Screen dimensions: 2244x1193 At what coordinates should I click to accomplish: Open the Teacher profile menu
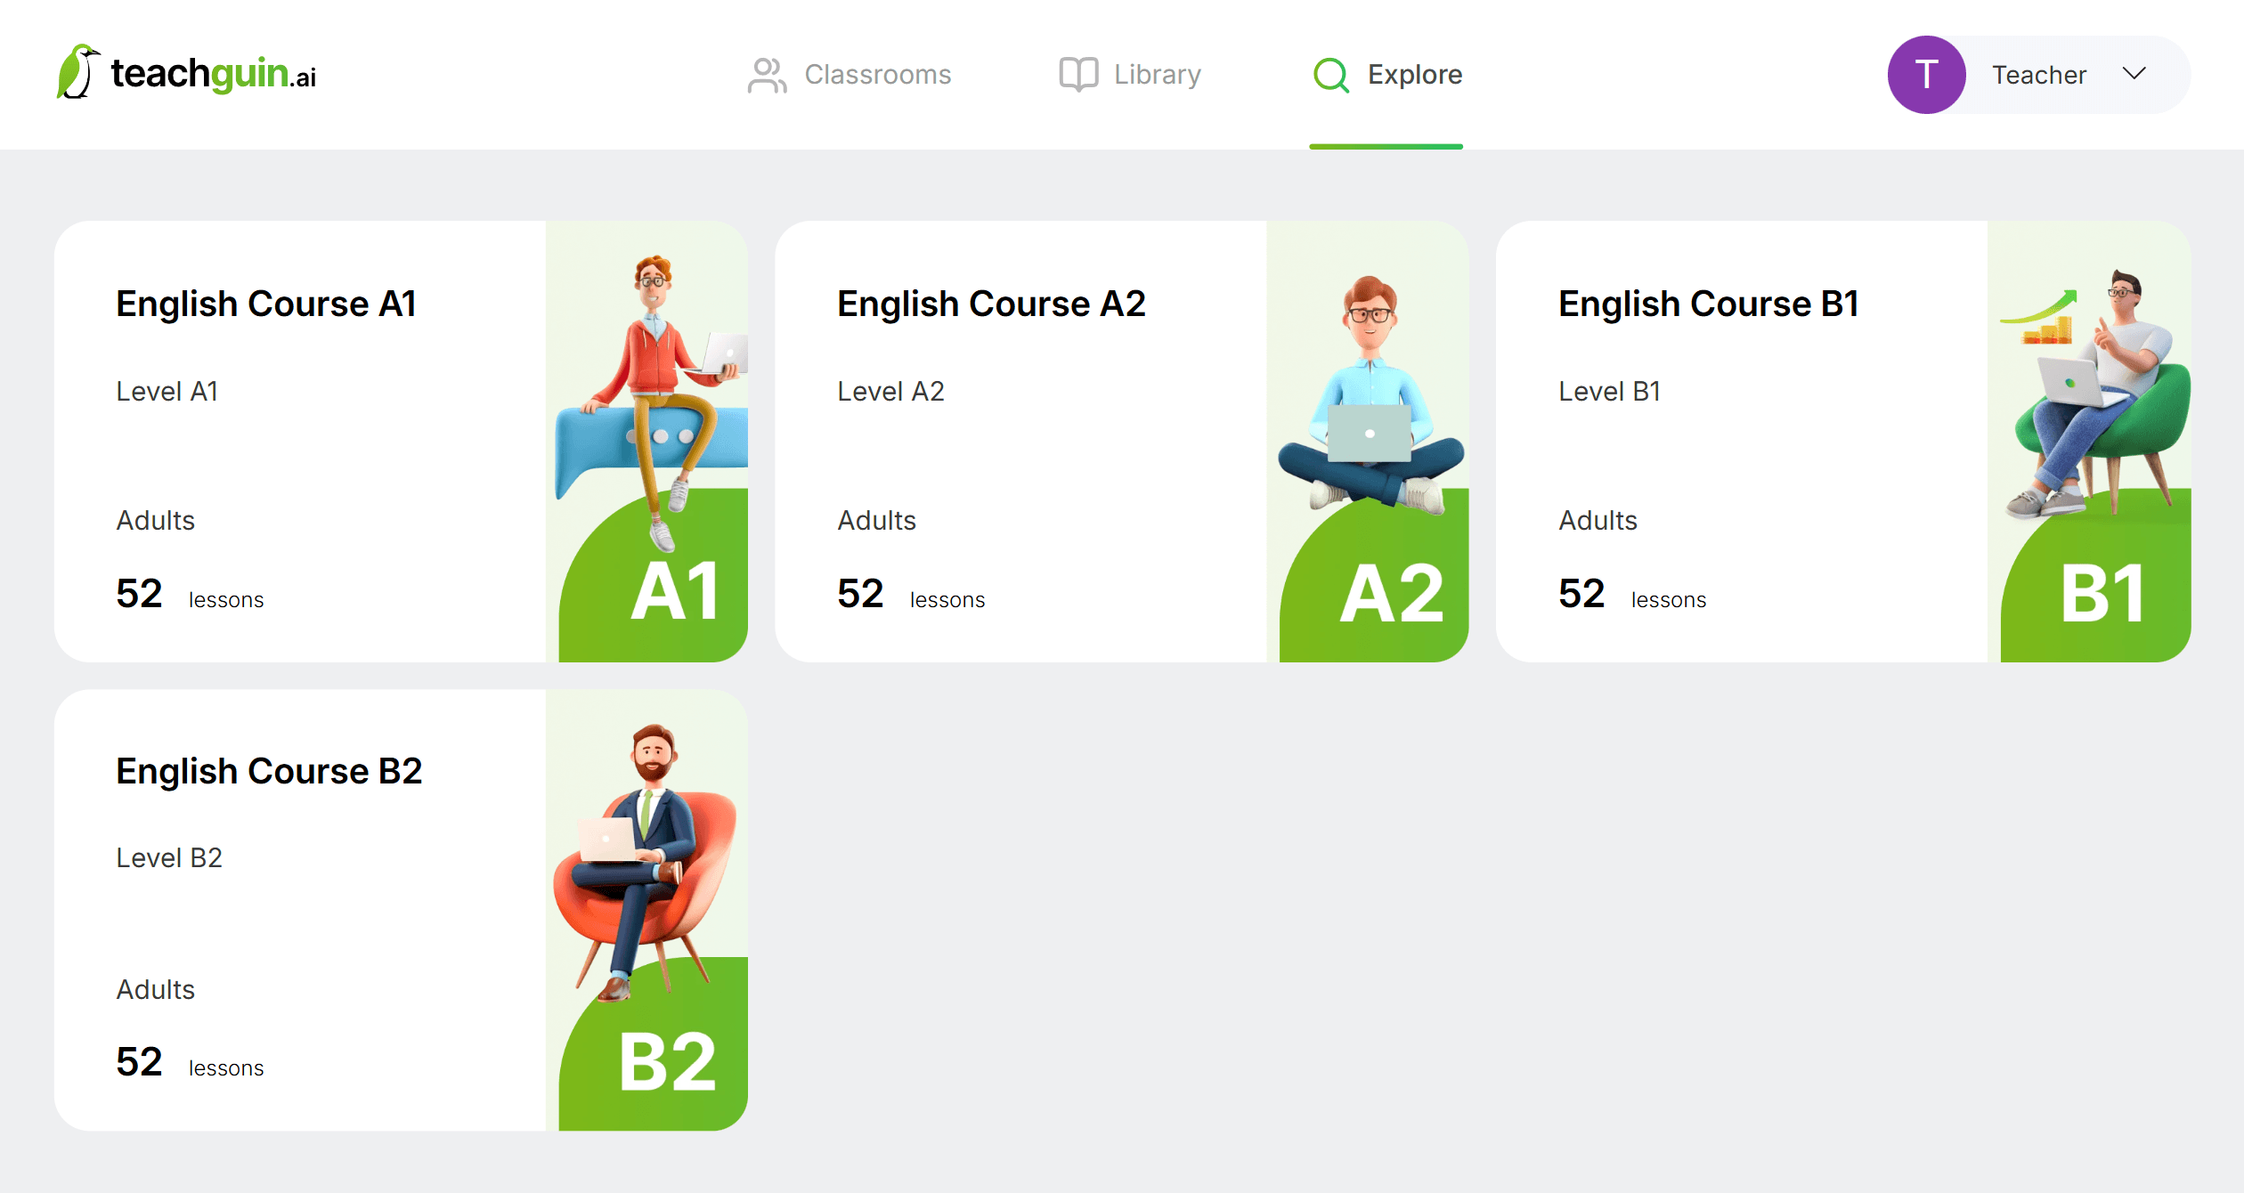coord(2038,75)
